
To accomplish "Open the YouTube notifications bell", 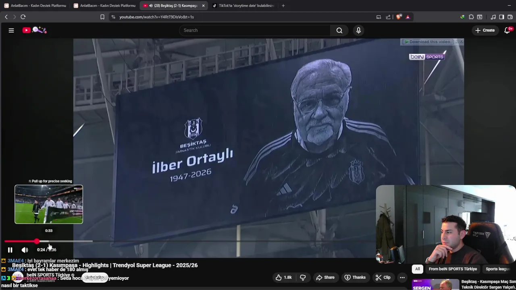I will (508, 30).
